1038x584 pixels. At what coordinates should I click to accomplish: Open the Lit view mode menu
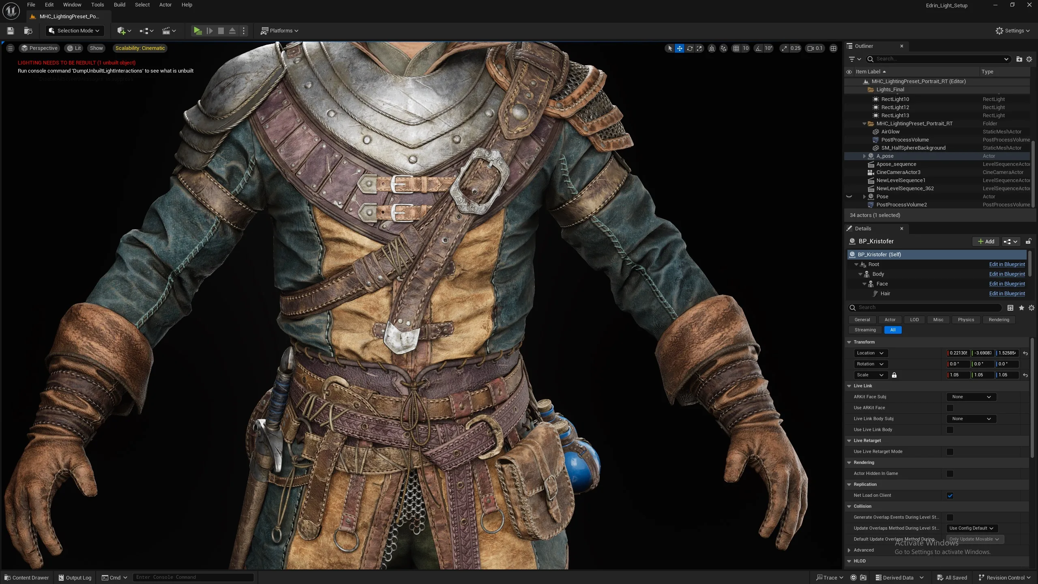(x=74, y=48)
